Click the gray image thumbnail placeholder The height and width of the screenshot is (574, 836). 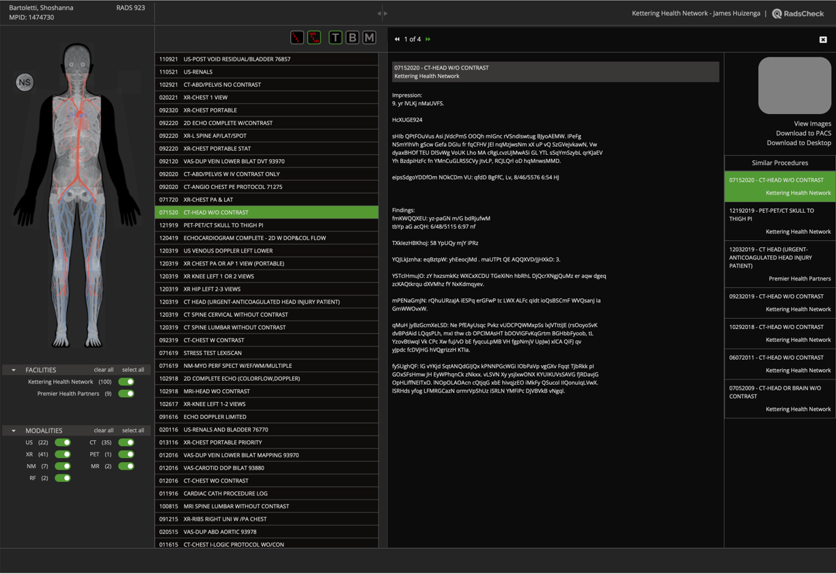[x=794, y=85]
